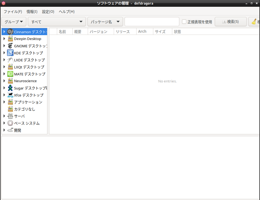Image resolution: width=260 pixels, height=200 pixels.
Task: Open the ヘルプ(H) menu
Action: coord(67,12)
